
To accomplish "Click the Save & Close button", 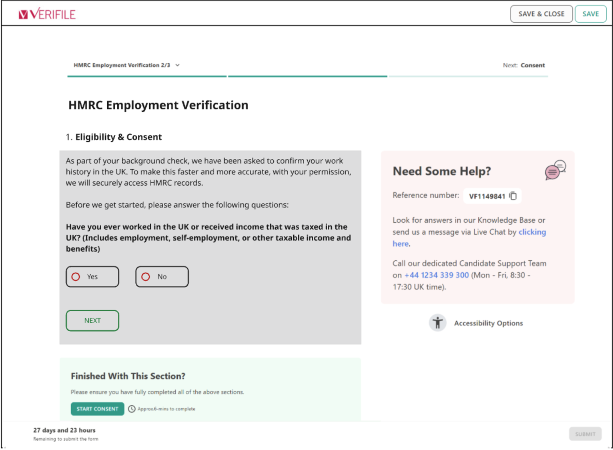I will 541,14.
